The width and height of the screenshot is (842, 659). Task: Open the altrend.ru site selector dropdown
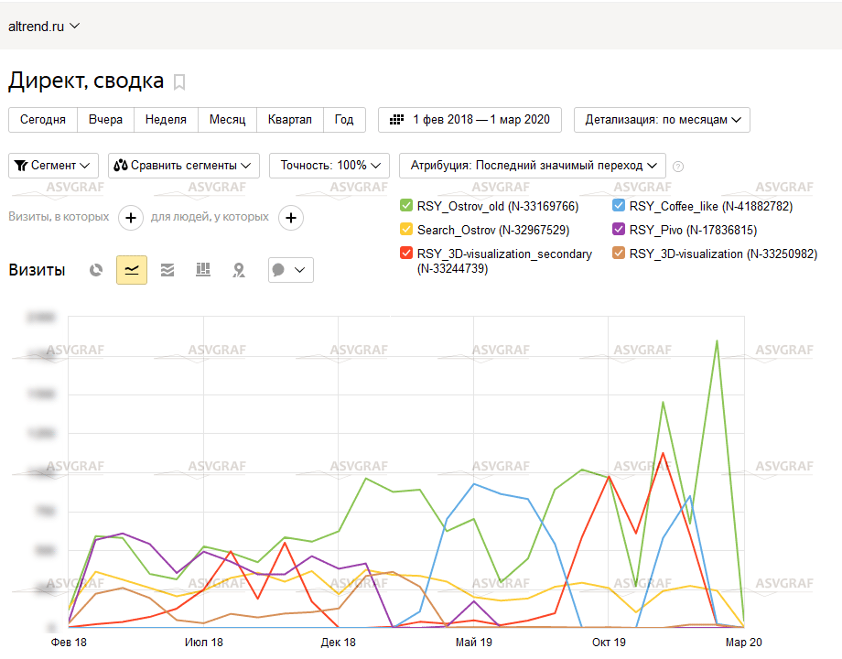pyautogui.click(x=44, y=26)
